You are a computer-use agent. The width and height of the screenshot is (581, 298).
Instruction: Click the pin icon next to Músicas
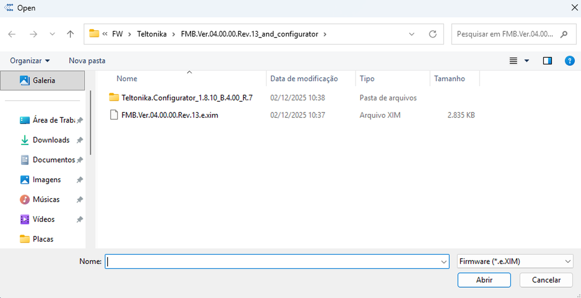coord(80,199)
